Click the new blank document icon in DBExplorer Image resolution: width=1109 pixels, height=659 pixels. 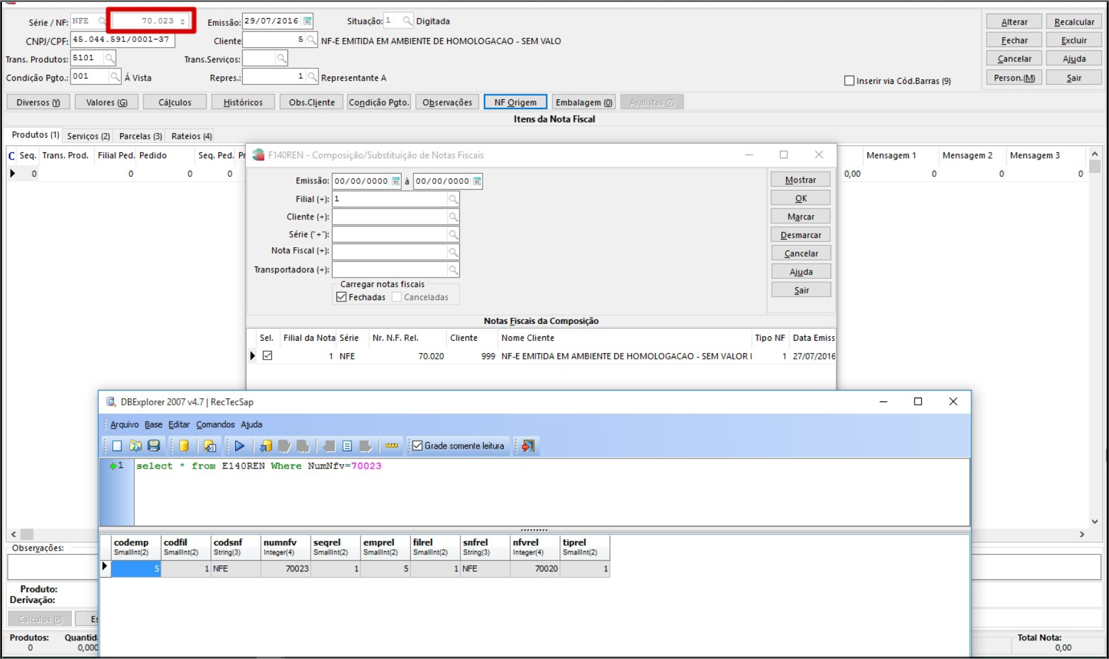[x=117, y=446]
